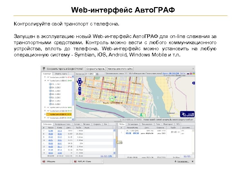Viewport: 232px width, 174px height.
Task: Pan the map right with the navigation arrow
Action: [82, 82]
